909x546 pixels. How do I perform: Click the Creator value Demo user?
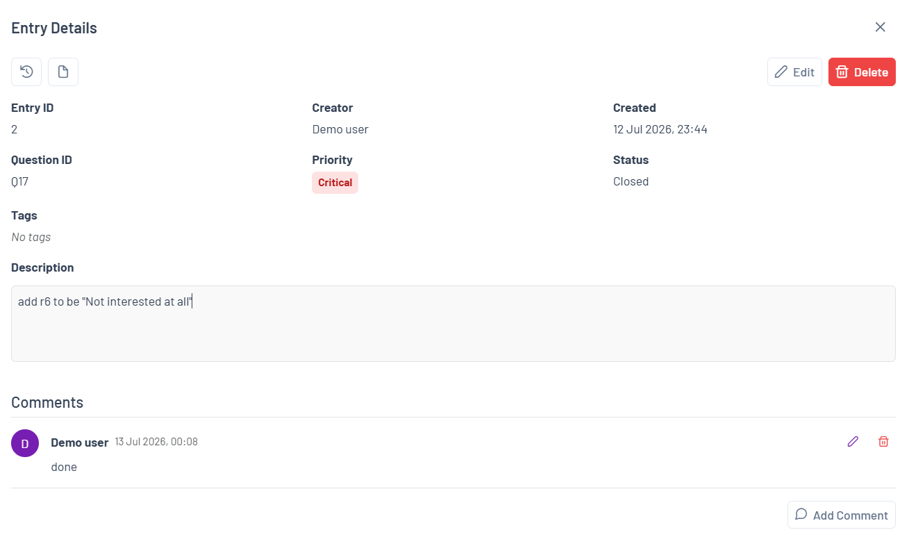[340, 129]
